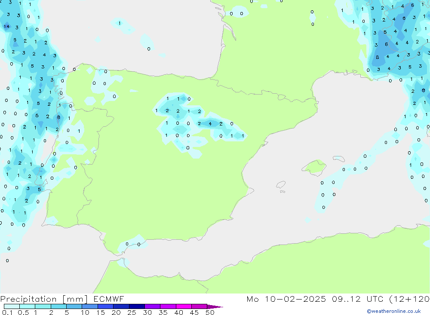The width and height of the screenshot is (430, 315).
Task: Click the 1–2 mm legend swatch
Action: (43, 306)
